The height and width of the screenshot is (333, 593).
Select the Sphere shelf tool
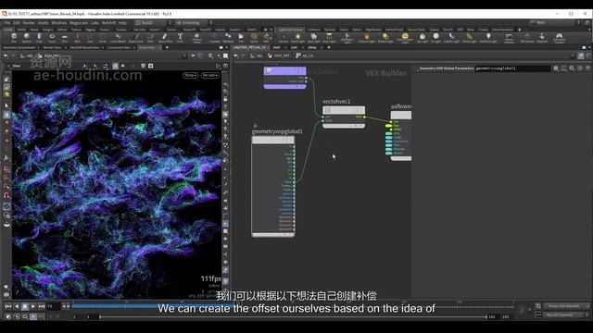click(x=27, y=38)
